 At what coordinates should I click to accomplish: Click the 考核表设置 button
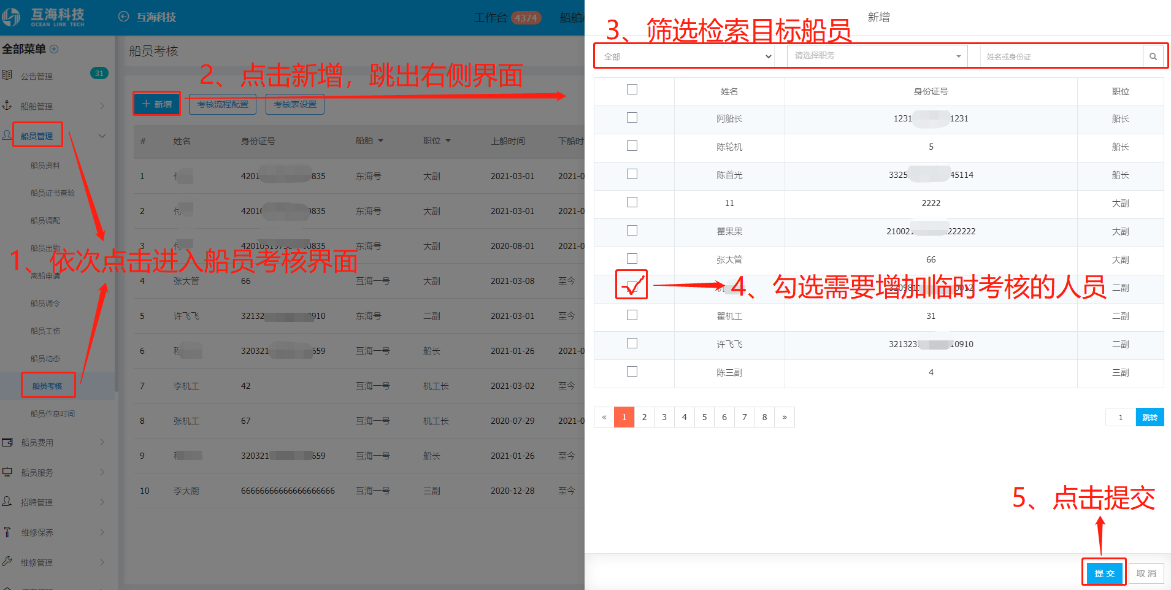point(295,104)
